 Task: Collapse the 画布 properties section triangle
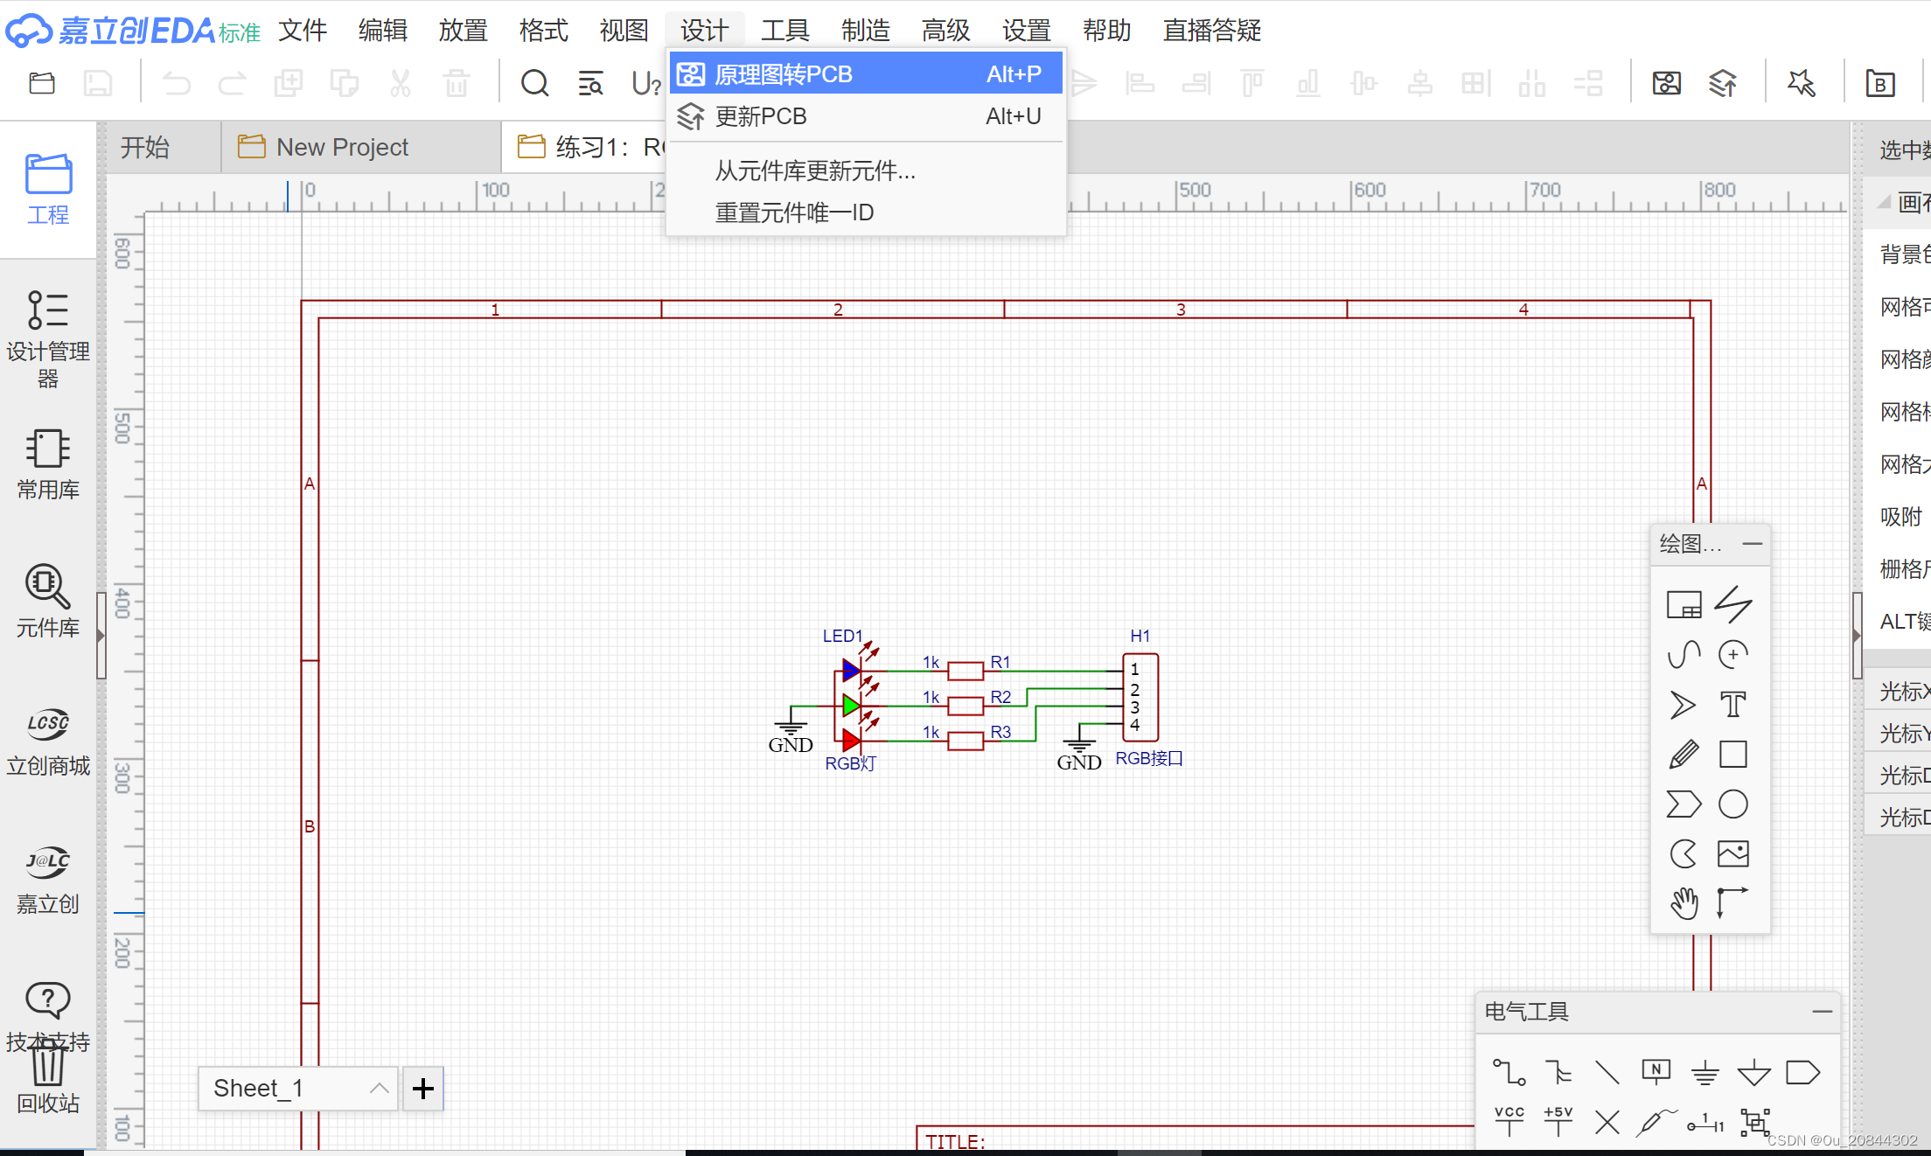pyautogui.click(x=1884, y=202)
